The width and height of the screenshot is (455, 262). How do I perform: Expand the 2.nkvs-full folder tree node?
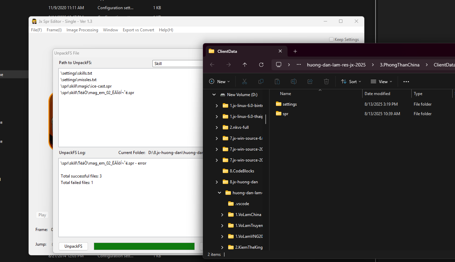tap(217, 127)
